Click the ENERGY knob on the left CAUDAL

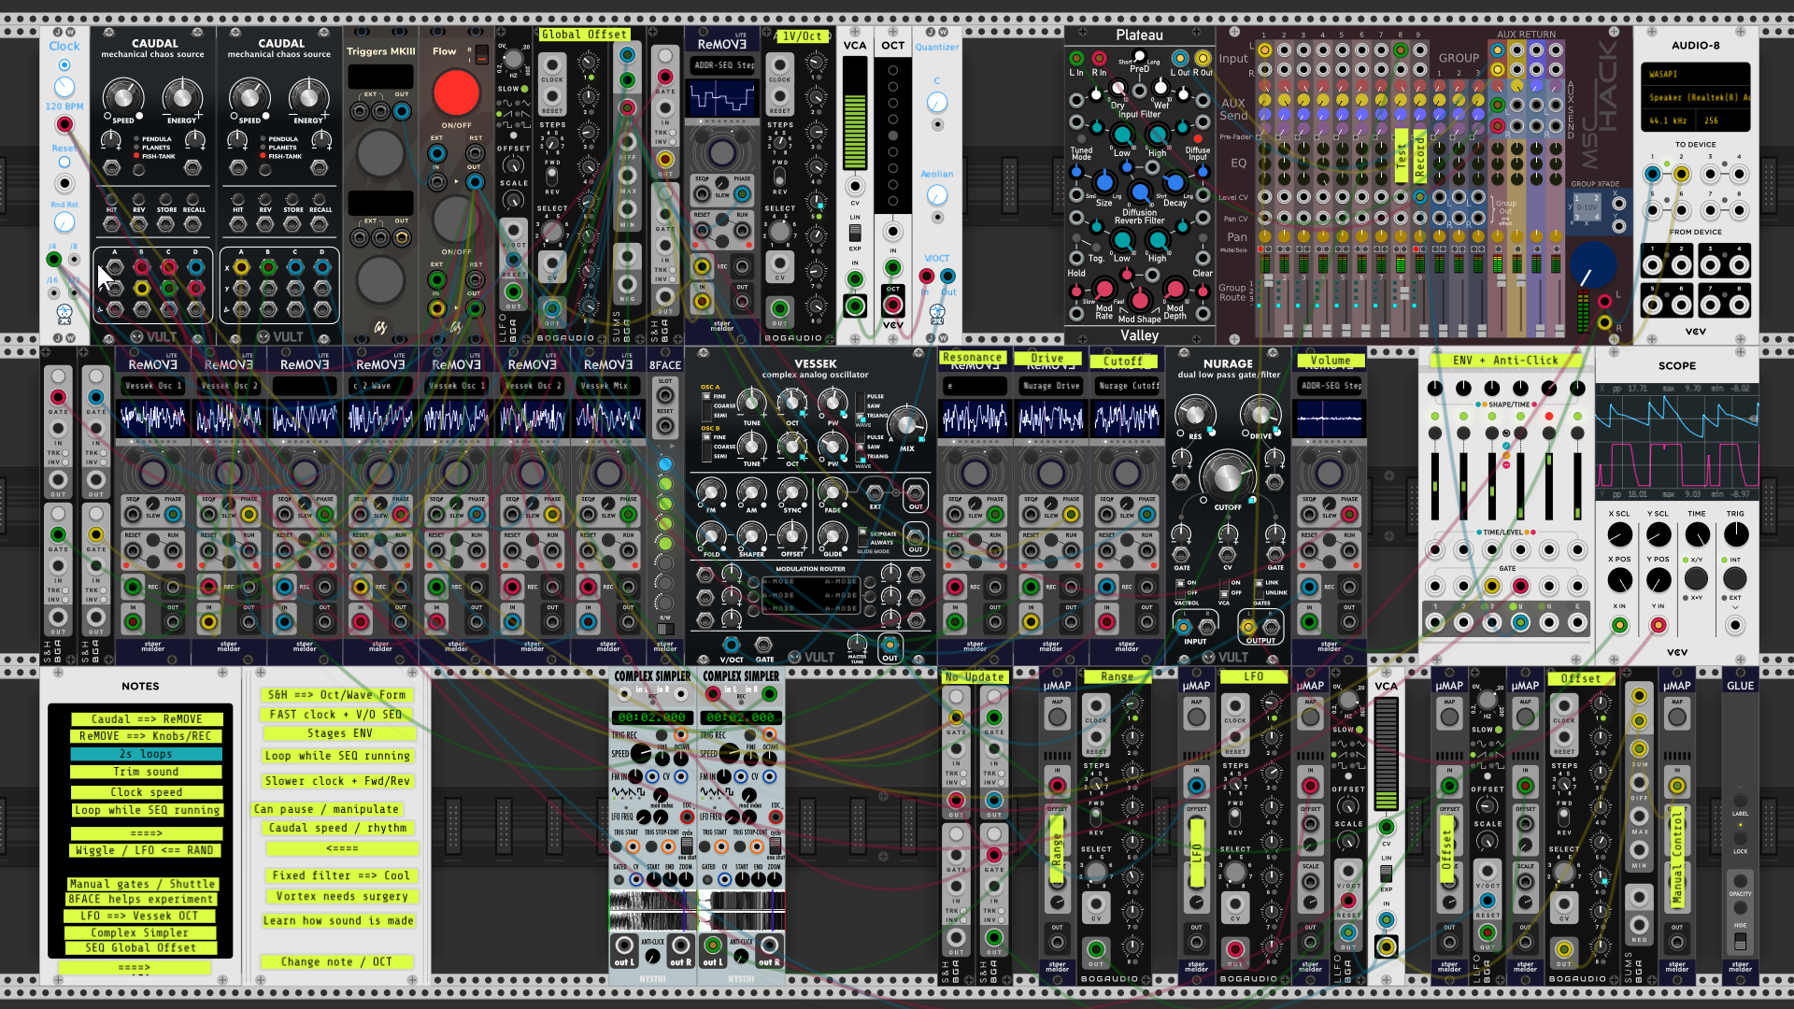(182, 96)
